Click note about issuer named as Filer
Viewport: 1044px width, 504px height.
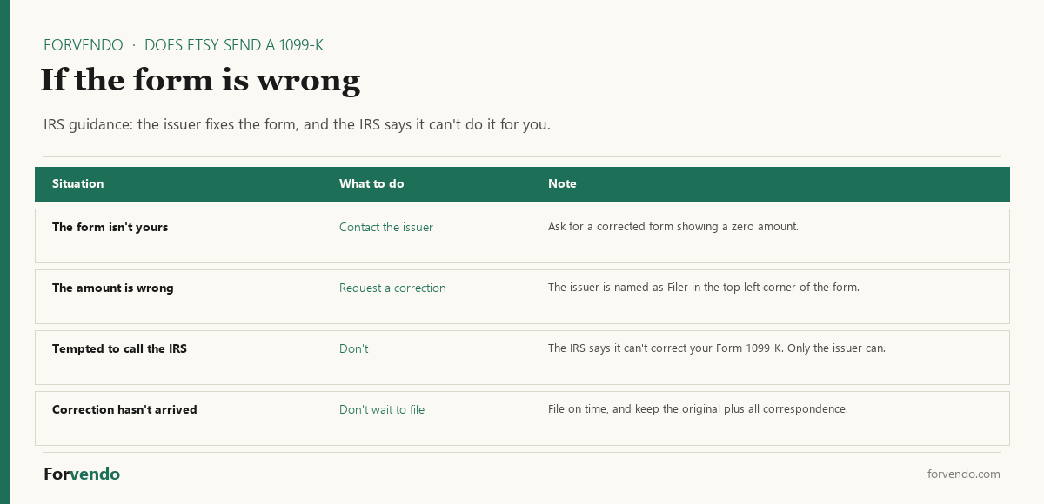(x=704, y=287)
